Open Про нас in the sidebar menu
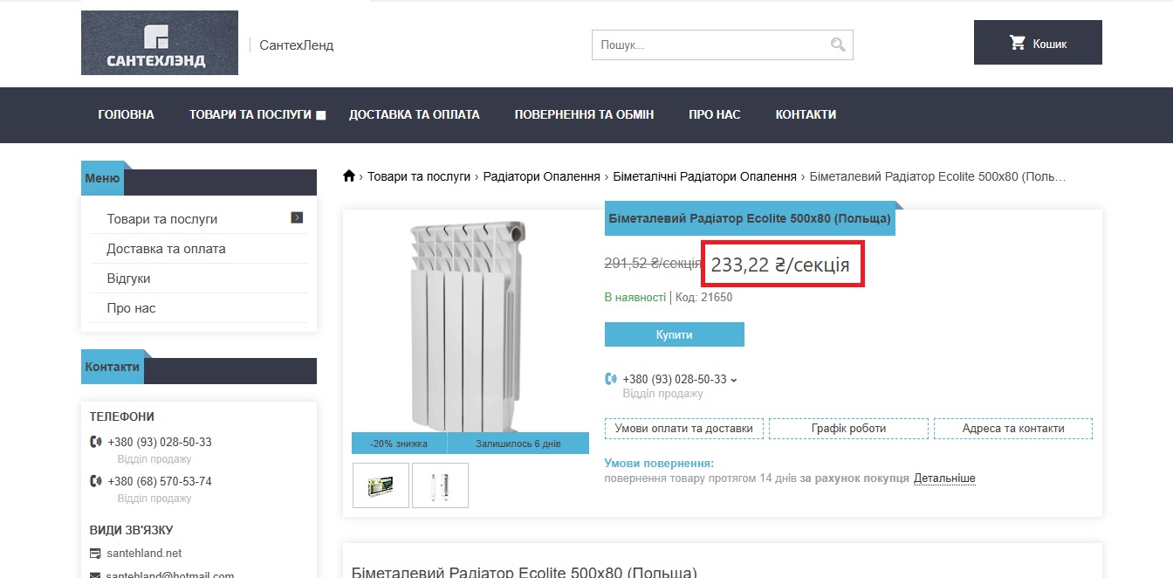Viewport: 1173px width, 578px height. pos(131,308)
